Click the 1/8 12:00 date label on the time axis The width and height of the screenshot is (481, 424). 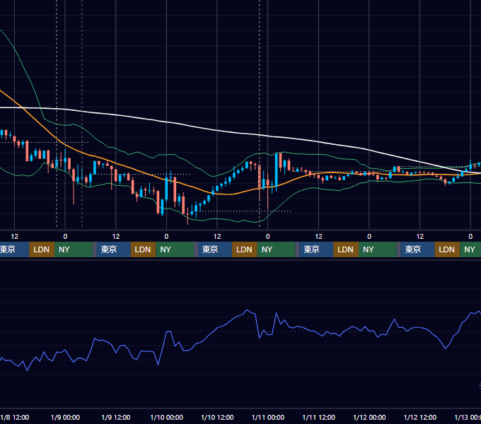(x=15, y=417)
